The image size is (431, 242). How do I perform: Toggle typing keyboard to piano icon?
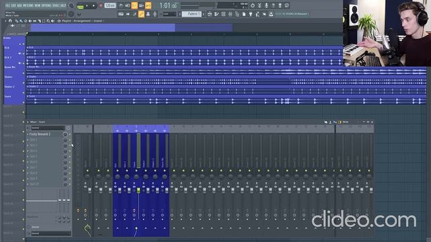pyautogui.click(x=121, y=14)
